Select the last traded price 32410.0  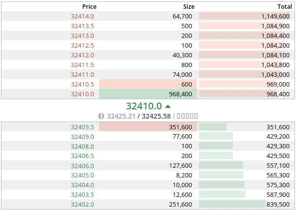(144, 106)
